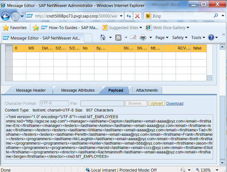The height and width of the screenshot is (172, 227).
Task: Open the 130% zoom level dropdown
Action: pyautogui.click(x=217, y=170)
